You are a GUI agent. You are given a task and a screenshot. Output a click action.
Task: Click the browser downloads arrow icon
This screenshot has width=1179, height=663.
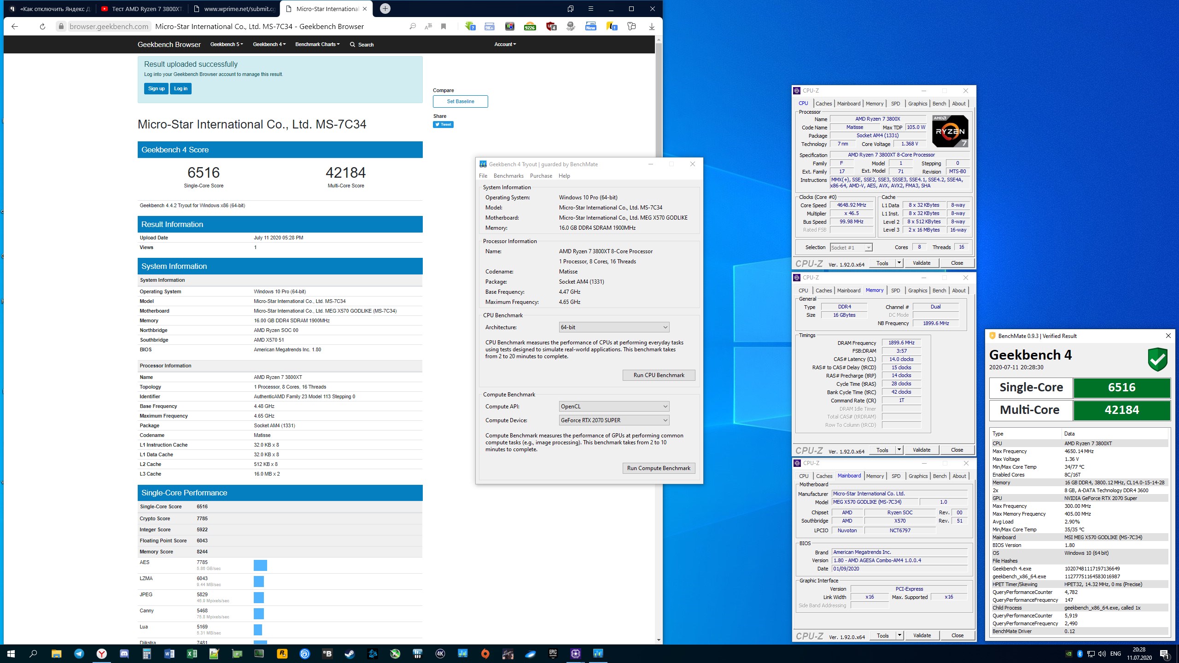tap(652, 27)
